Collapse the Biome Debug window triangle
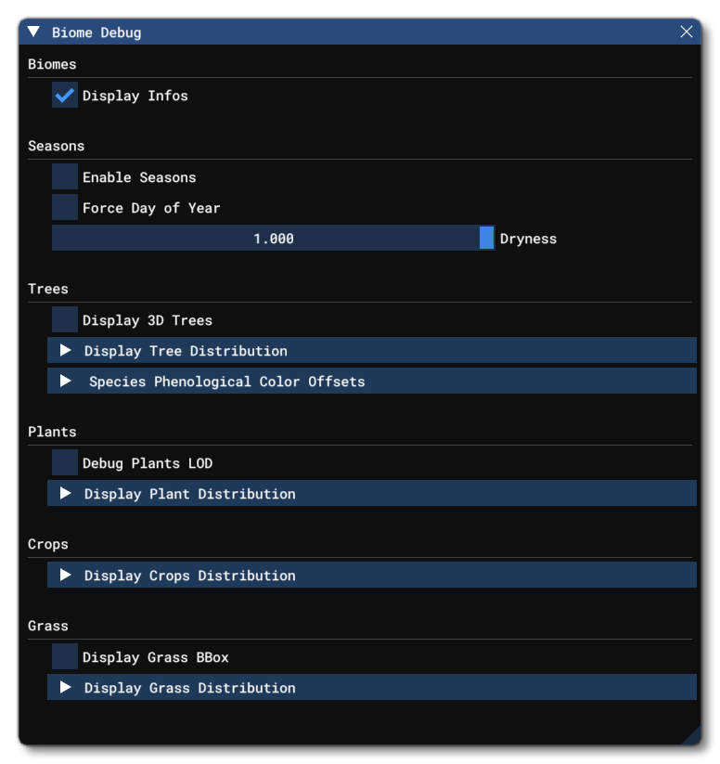Screen dimensions: 720x764 34,32
